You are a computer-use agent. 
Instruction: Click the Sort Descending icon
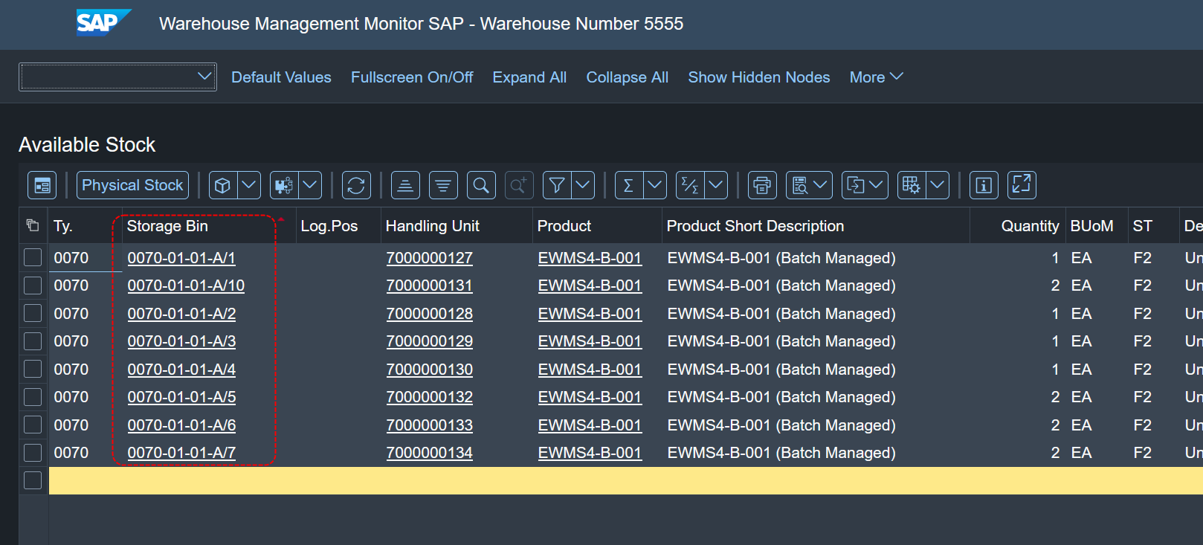point(443,185)
